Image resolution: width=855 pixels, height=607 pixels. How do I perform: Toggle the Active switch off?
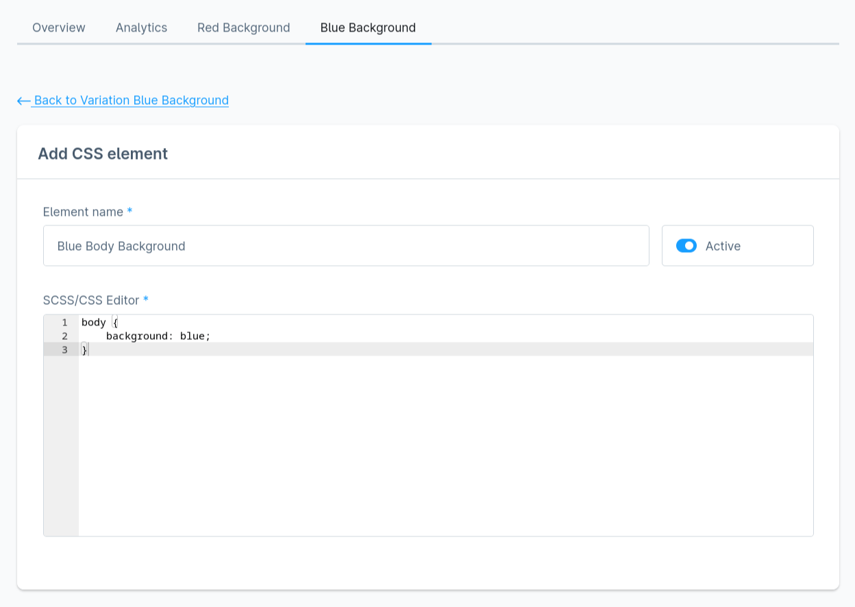click(686, 246)
